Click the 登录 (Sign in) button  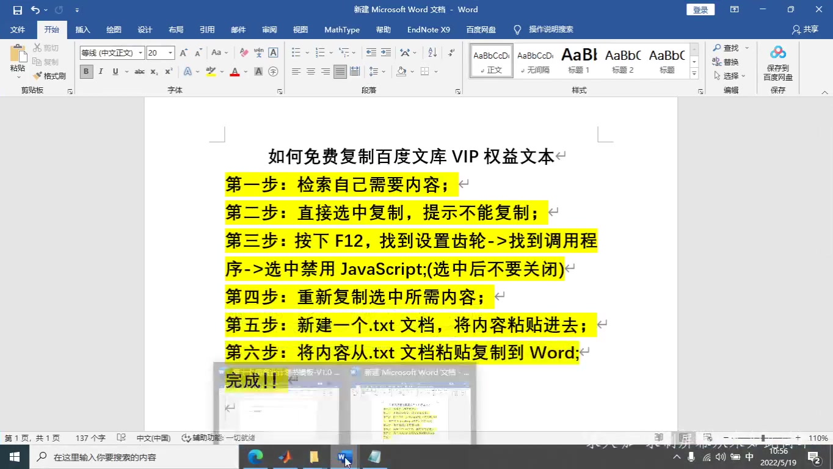(700, 10)
